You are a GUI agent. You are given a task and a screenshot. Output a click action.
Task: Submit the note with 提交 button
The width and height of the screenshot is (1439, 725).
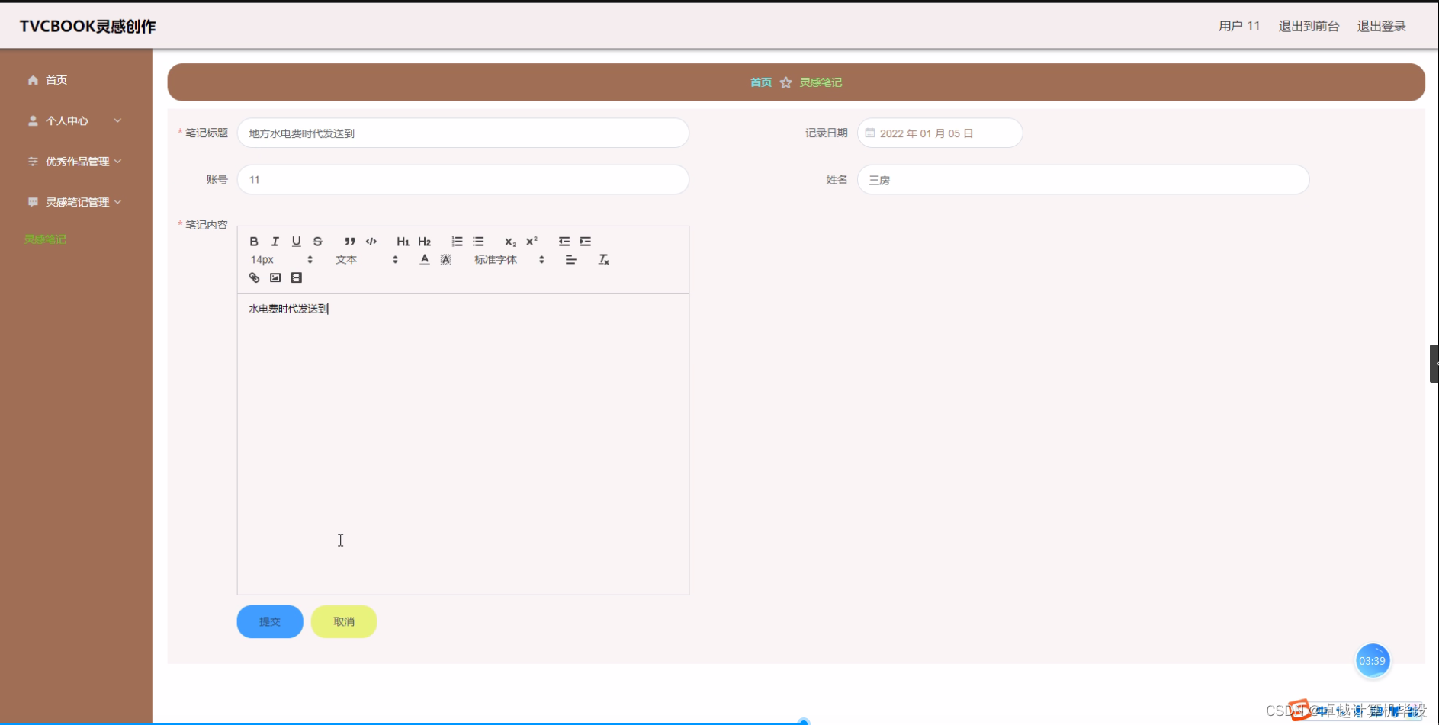point(270,622)
